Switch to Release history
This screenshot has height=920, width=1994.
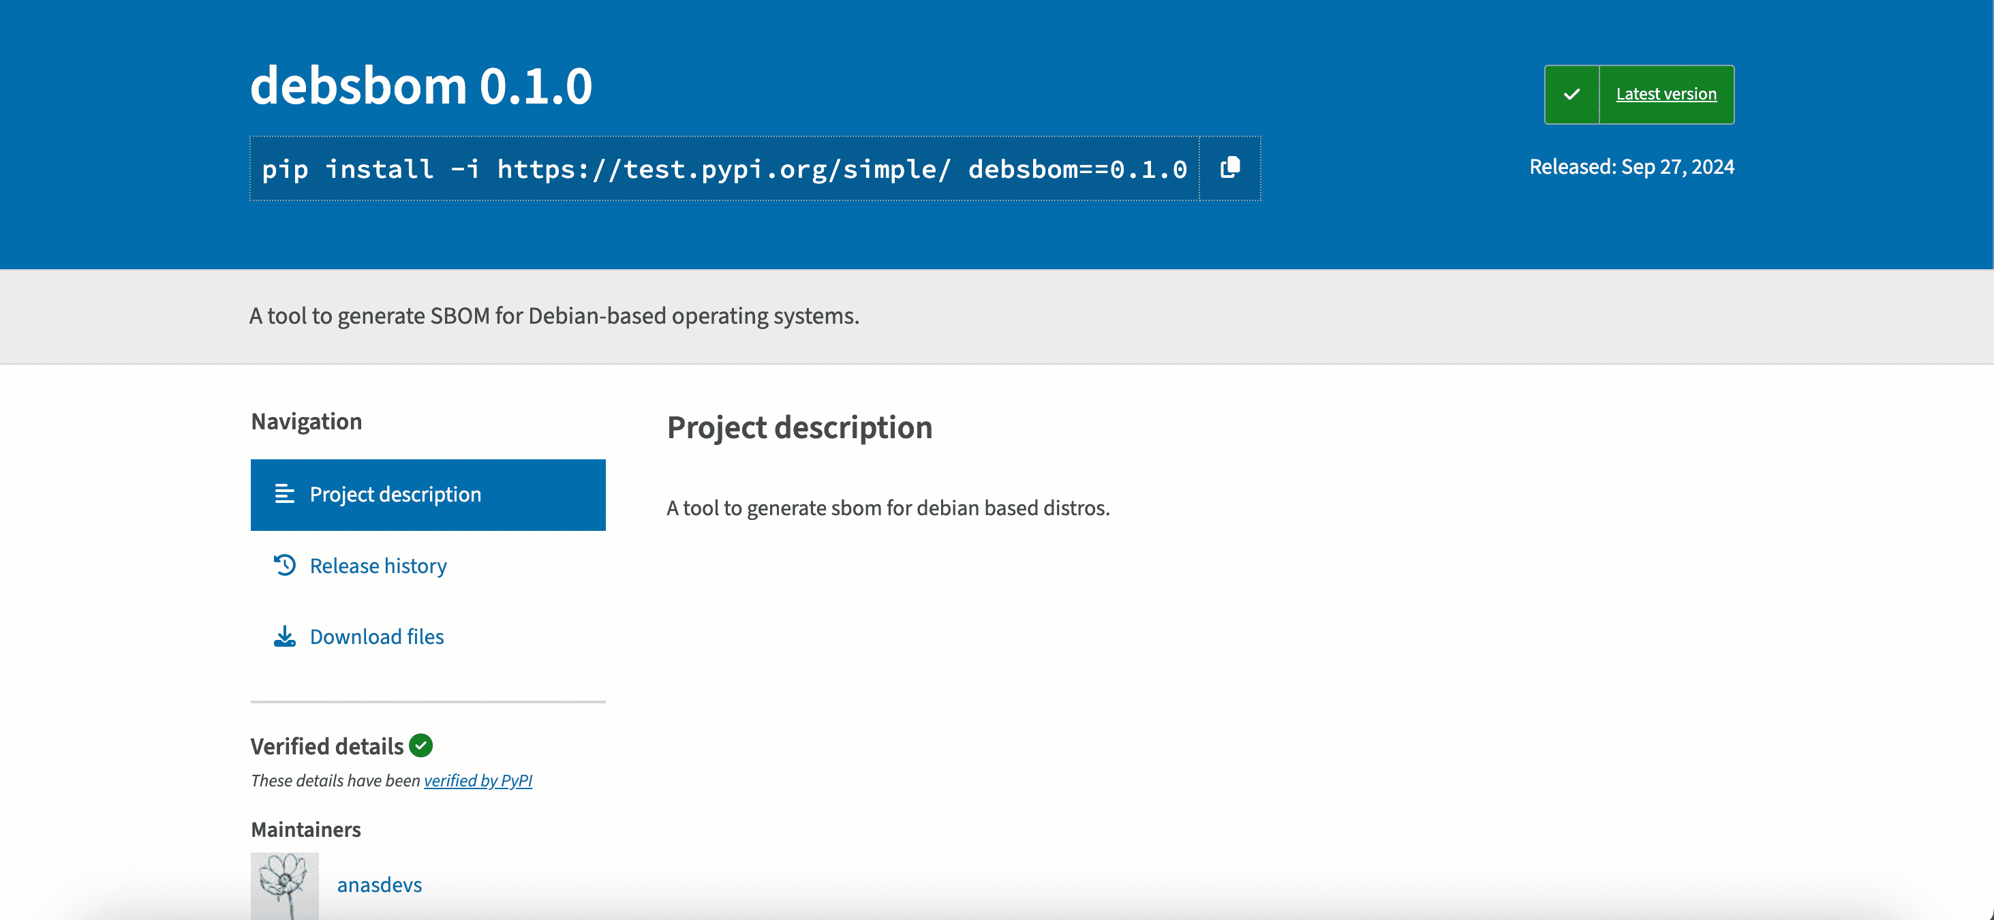coord(378,566)
